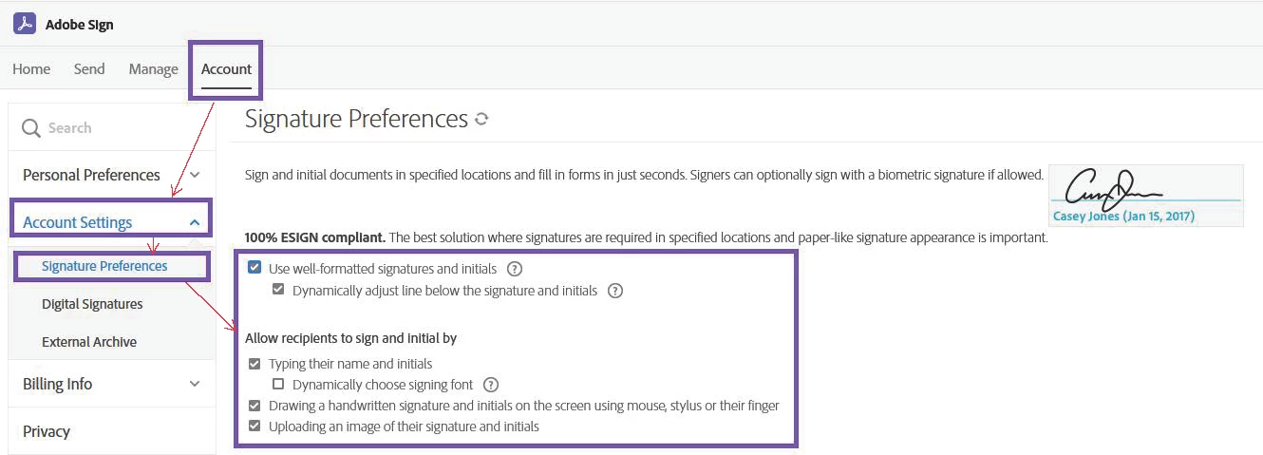Enable Dynamically choose signing font checkbox
Screen dimensions: 1263x455
pos(278,385)
